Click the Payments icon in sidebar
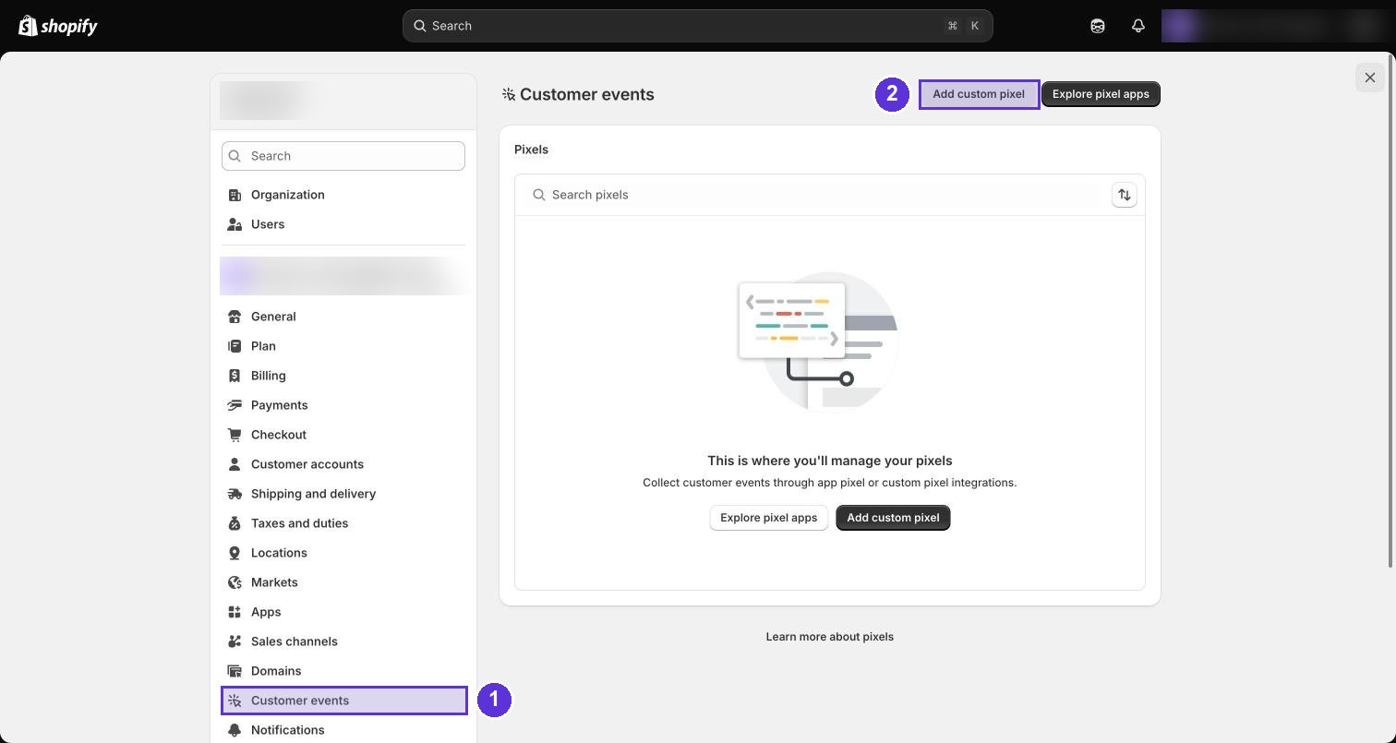 [x=235, y=405]
